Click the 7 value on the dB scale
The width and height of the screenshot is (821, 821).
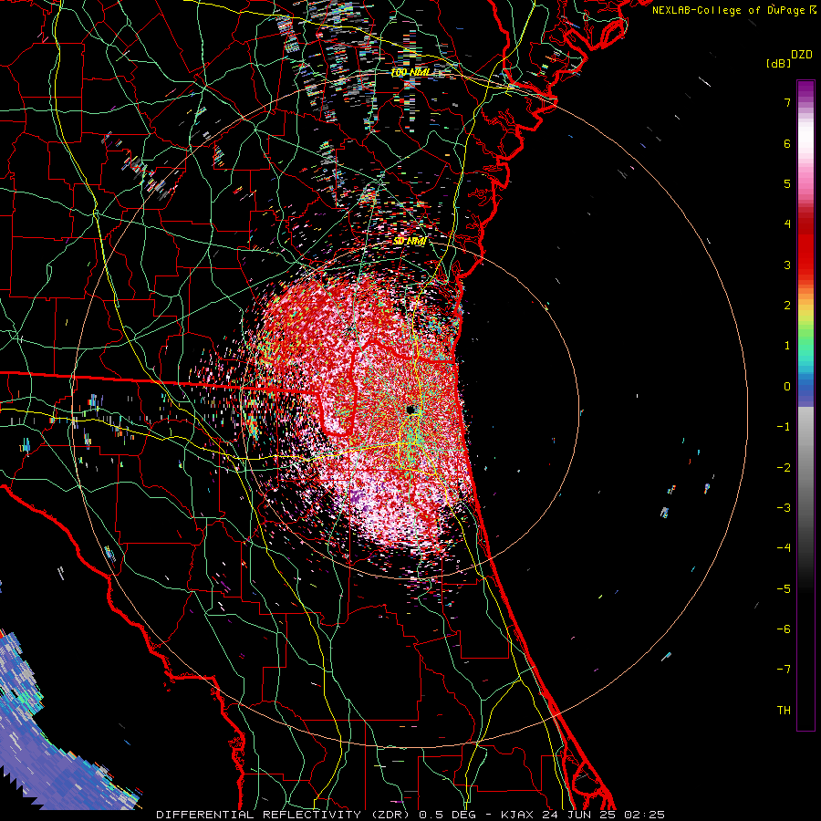click(787, 102)
